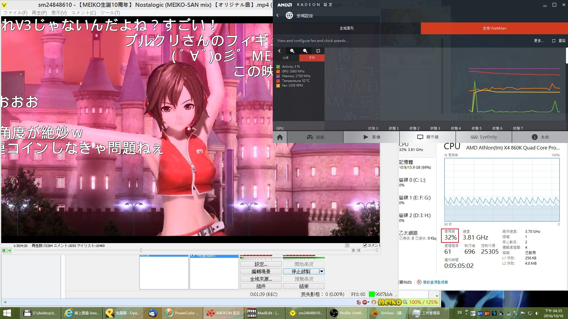This screenshot has width=568, height=319.
Task: Open Windows Start button
Action: (7, 313)
